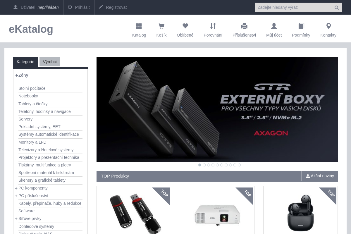Expand the Síťové prvky plus icon
The width and height of the screenshot is (351, 234).
16,218
